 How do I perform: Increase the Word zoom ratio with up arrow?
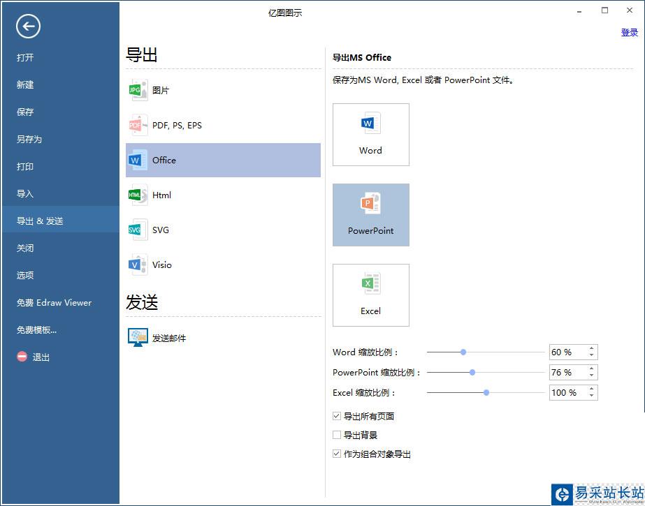click(x=591, y=349)
